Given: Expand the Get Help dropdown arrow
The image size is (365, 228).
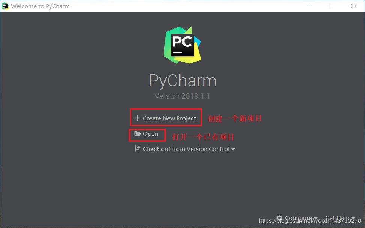Looking at the screenshot, I should pos(353,219).
